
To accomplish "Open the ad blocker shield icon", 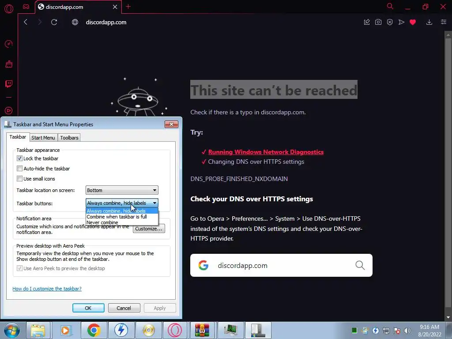I will (390, 22).
